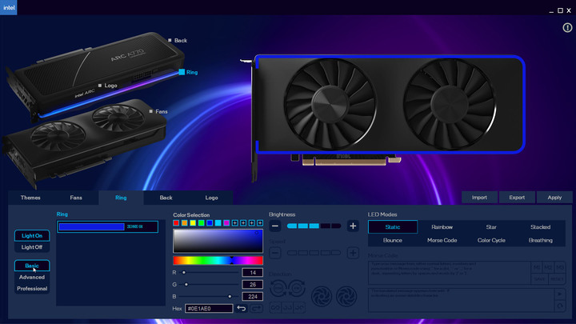Go to the Back tab

166,198
